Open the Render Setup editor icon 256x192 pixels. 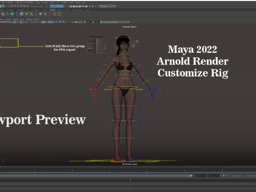pyautogui.click(x=86, y=6)
